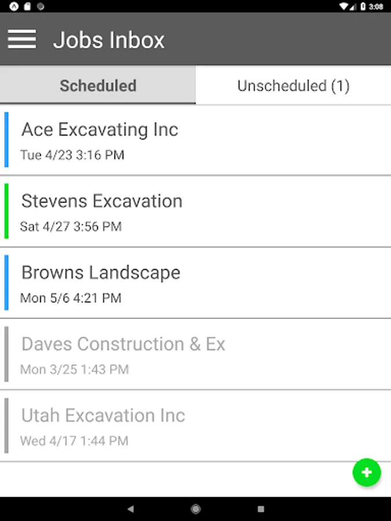
Task: Open the Utah Excavation Inc job
Action: point(196,425)
